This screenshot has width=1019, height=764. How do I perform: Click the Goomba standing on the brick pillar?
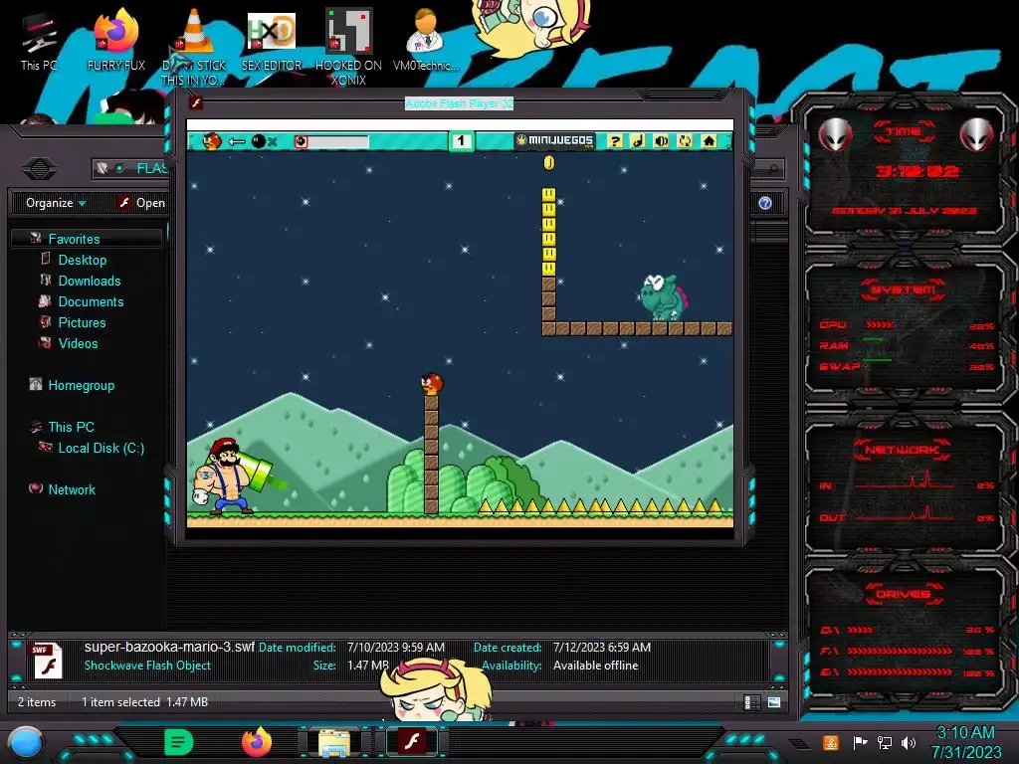432,383
